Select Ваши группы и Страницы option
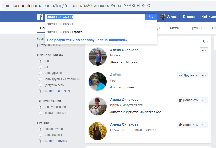216x148 pixels. point(40,79)
